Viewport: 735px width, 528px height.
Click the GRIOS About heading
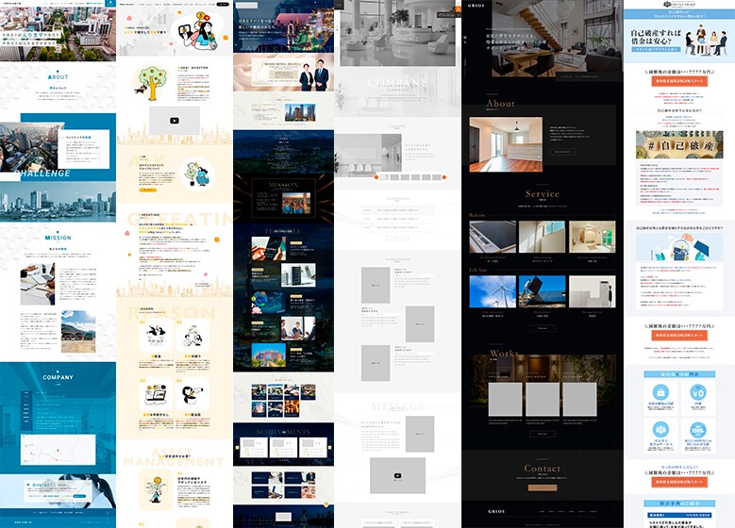coord(501,104)
